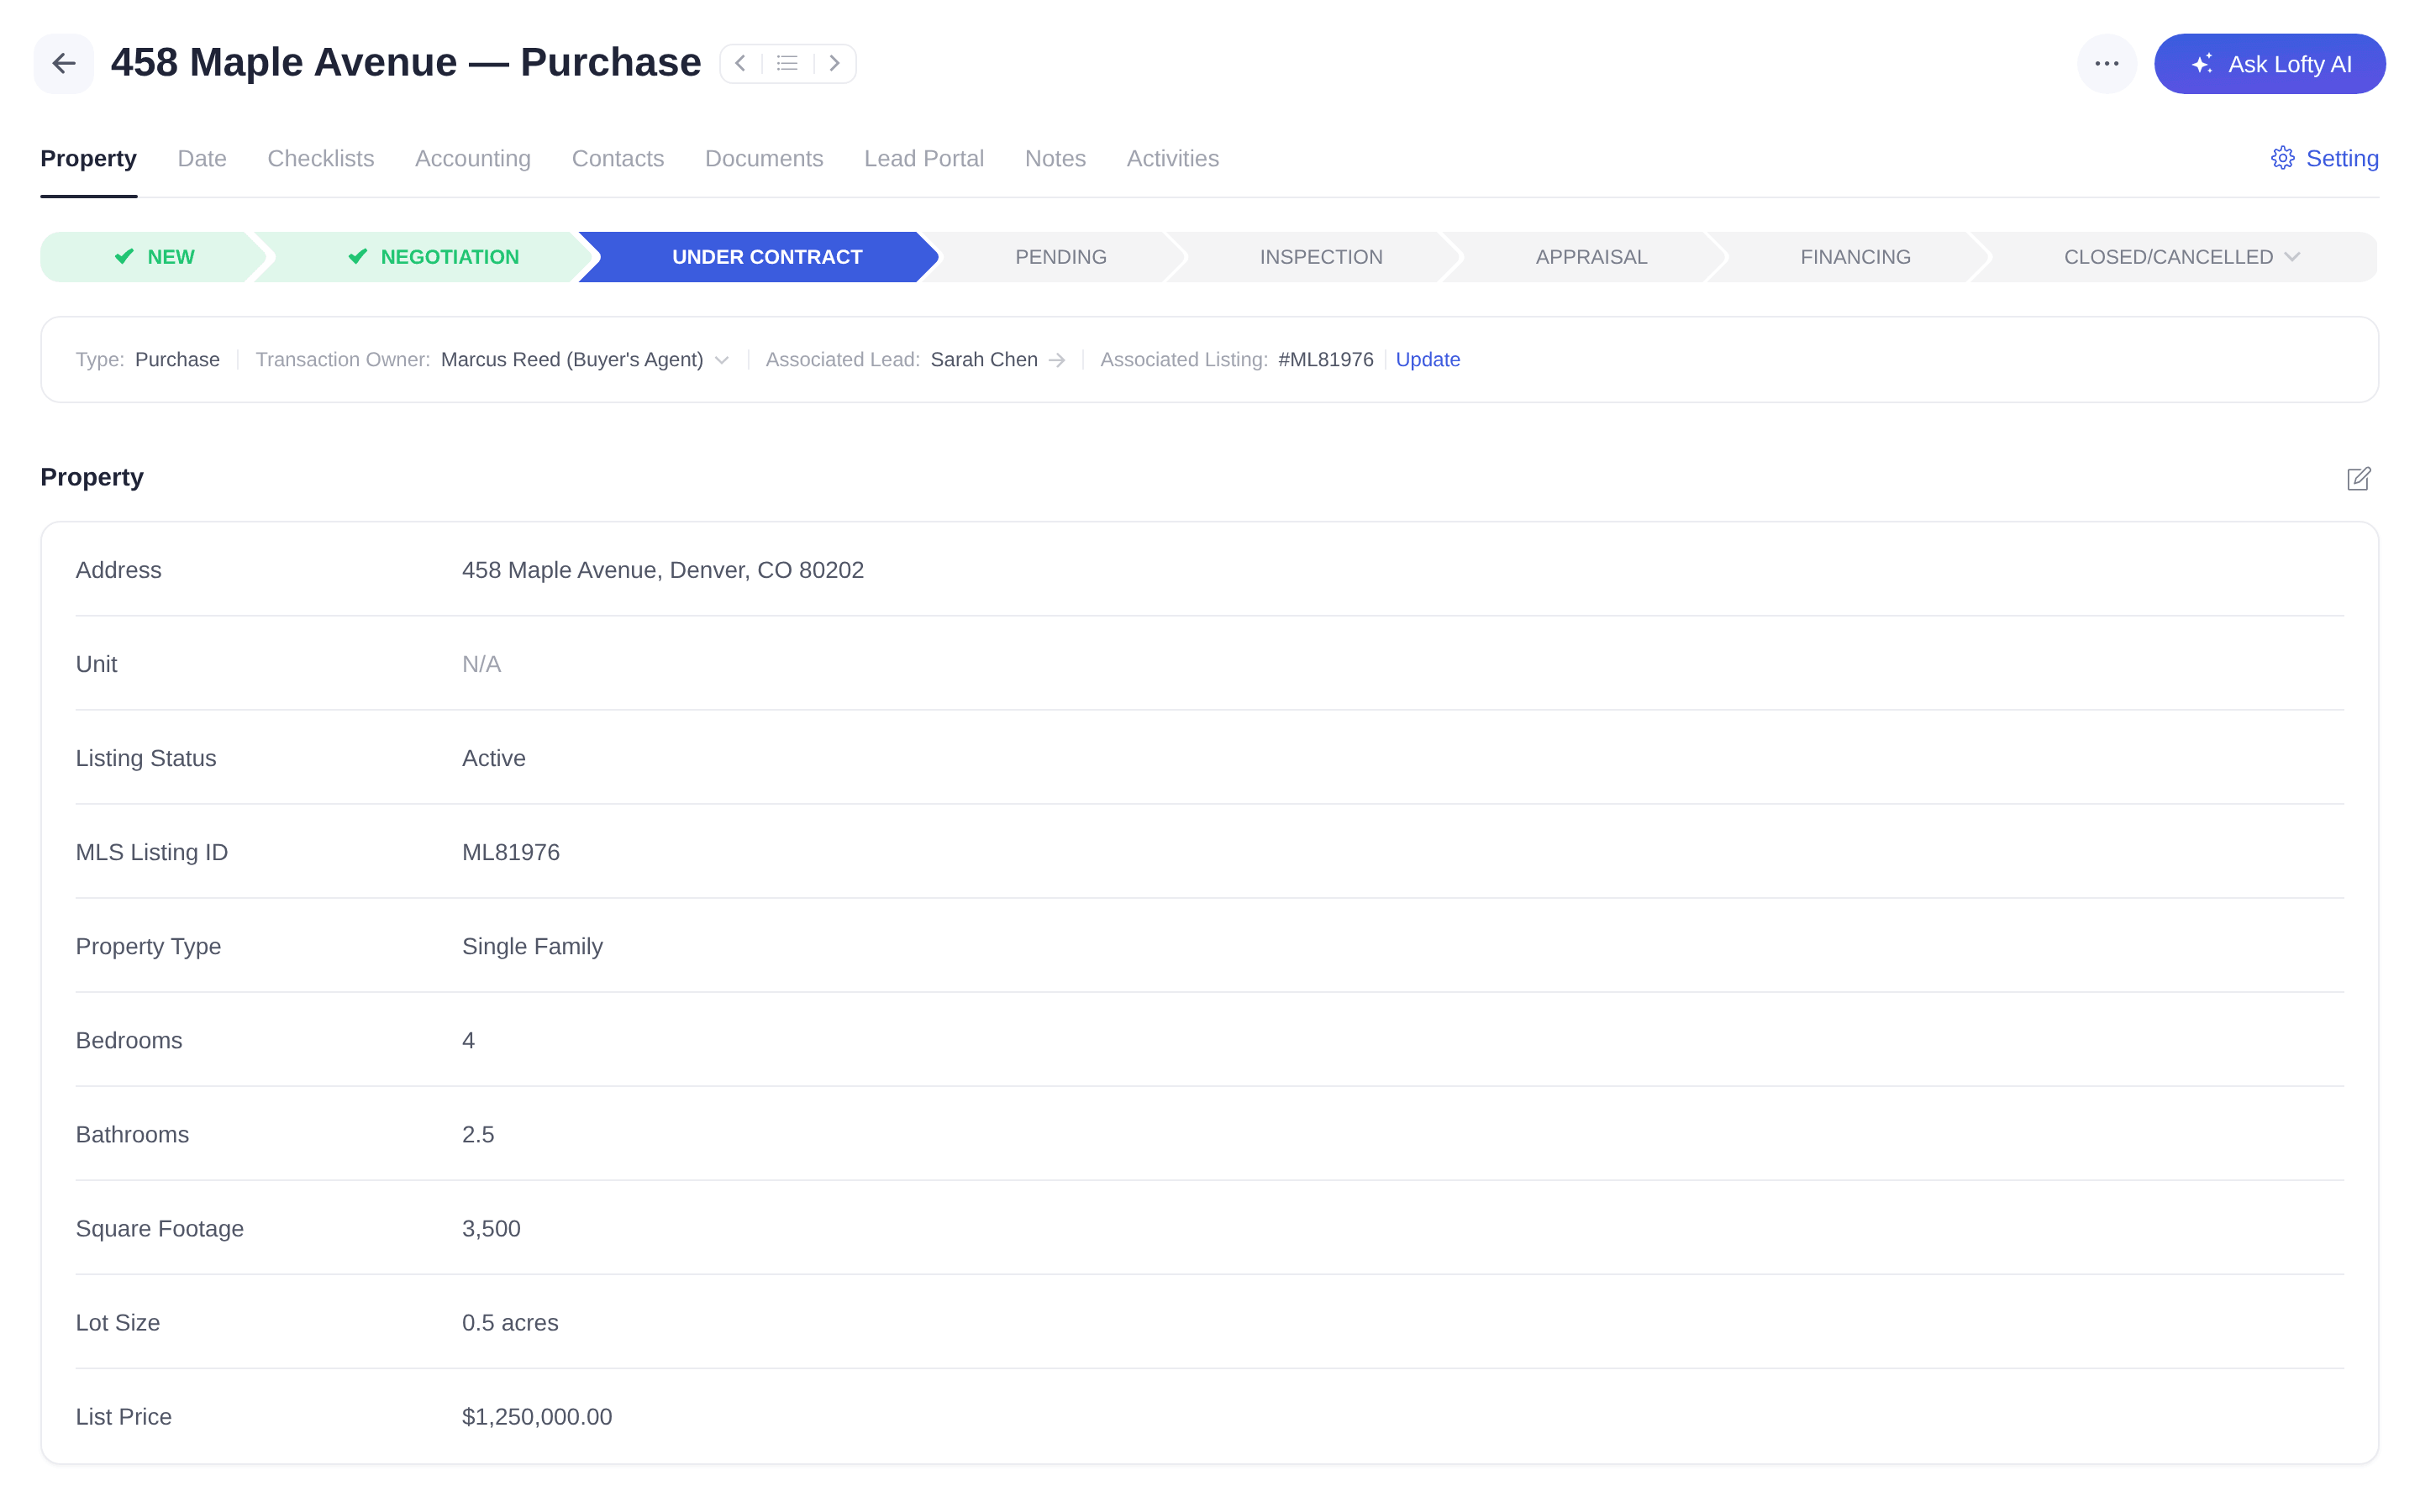Click MLS Listing ID value ML81976
The width and height of the screenshot is (2420, 1512).
[x=511, y=852]
